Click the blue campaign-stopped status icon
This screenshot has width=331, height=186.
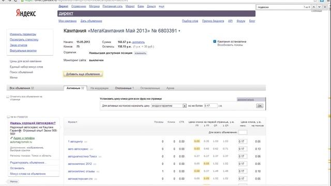point(215,41)
